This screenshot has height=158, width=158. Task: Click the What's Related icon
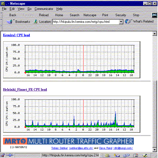point(128,21)
